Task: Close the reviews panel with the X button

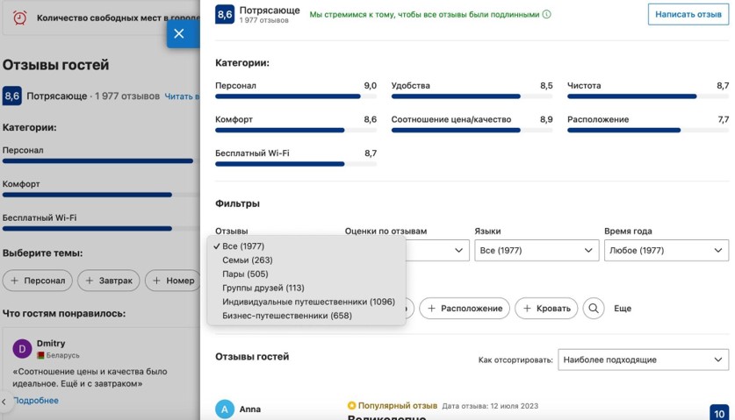Action: click(179, 33)
